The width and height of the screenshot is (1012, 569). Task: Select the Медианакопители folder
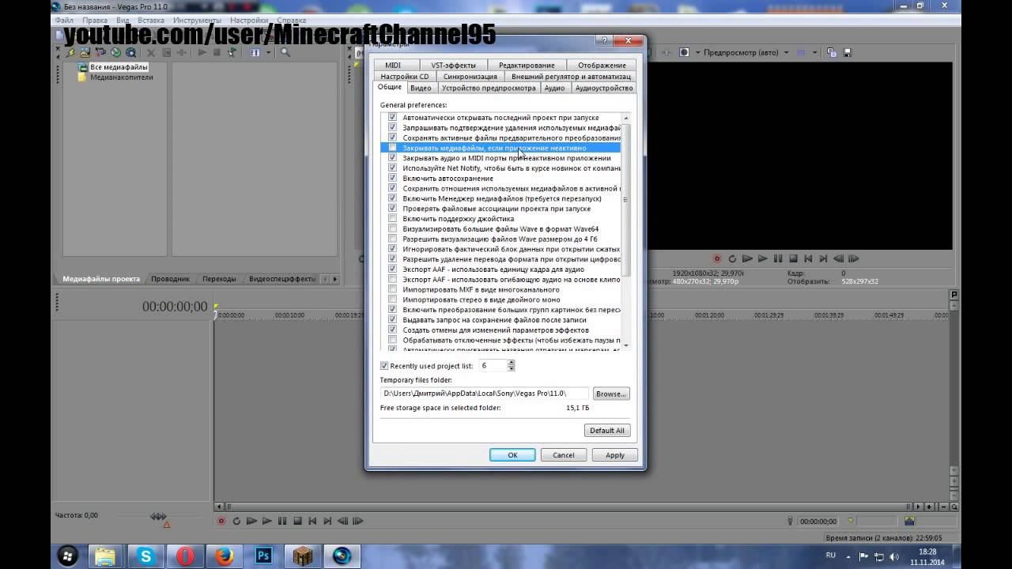[x=121, y=77]
